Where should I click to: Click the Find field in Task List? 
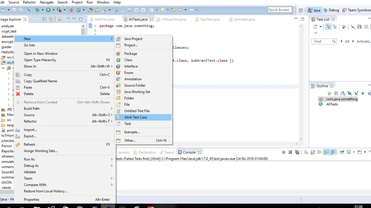[x=324, y=41]
